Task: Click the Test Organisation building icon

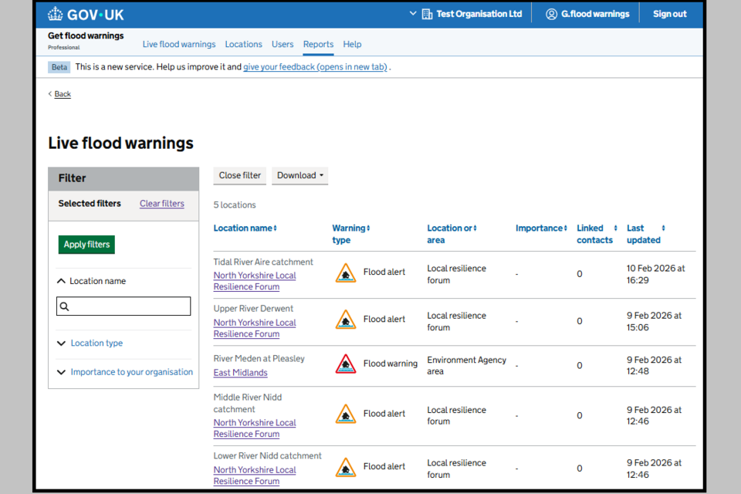Action: click(427, 14)
